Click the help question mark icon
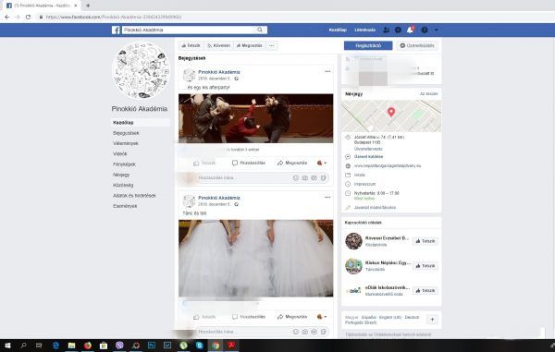Screen dimensions: 555x352 (425, 30)
